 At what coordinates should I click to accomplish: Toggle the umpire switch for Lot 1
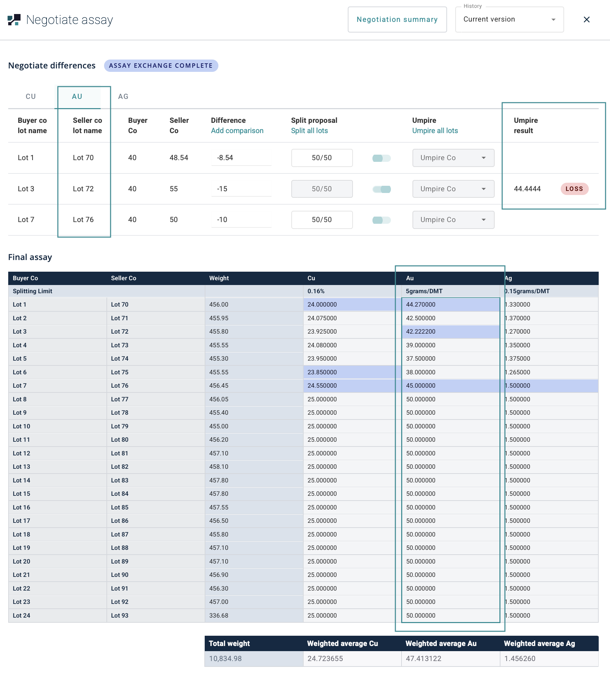tap(381, 158)
